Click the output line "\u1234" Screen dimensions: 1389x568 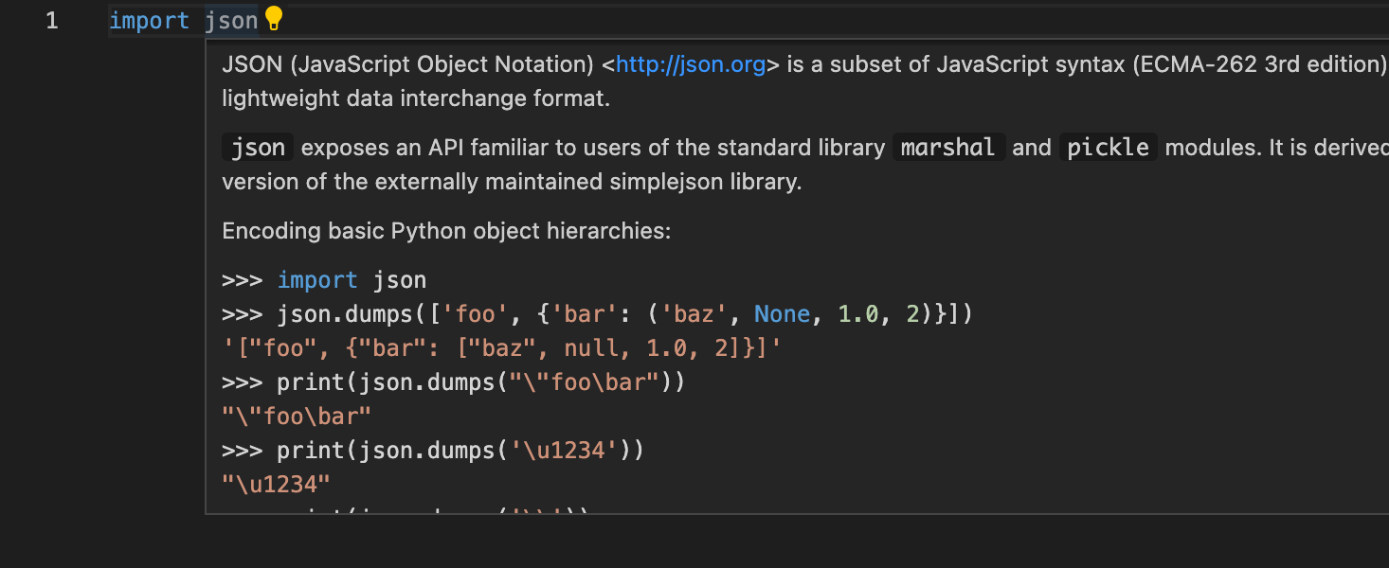point(276,485)
